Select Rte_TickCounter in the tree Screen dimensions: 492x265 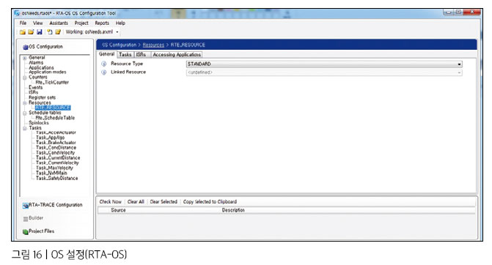[x=52, y=83]
